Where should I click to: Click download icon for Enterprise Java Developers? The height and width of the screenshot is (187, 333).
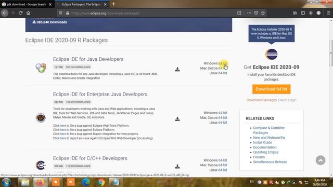(x=177, y=119)
